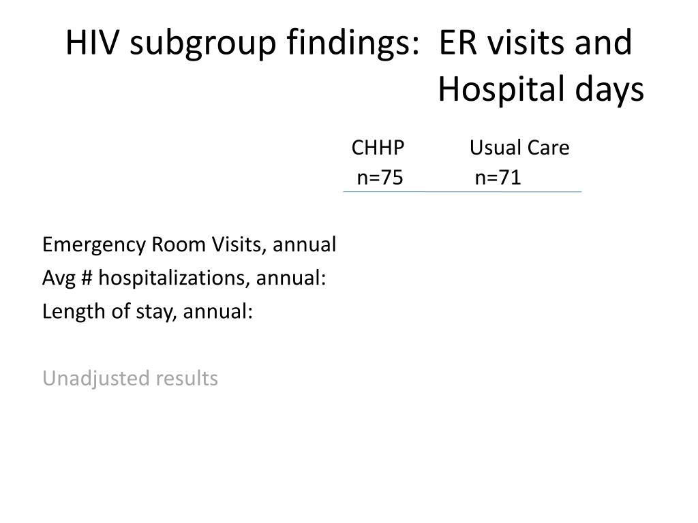698x523 pixels.
Task: Click the word 'Emergency' in first row
Action: pyautogui.click(x=94, y=245)
